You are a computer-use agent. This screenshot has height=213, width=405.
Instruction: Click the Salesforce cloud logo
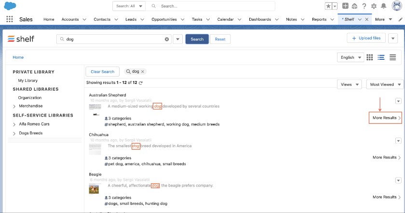coord(10,6)
